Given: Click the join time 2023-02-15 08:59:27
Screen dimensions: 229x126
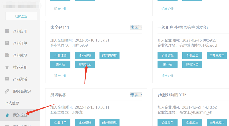Looking at the screenshot, I should point(200,40).
